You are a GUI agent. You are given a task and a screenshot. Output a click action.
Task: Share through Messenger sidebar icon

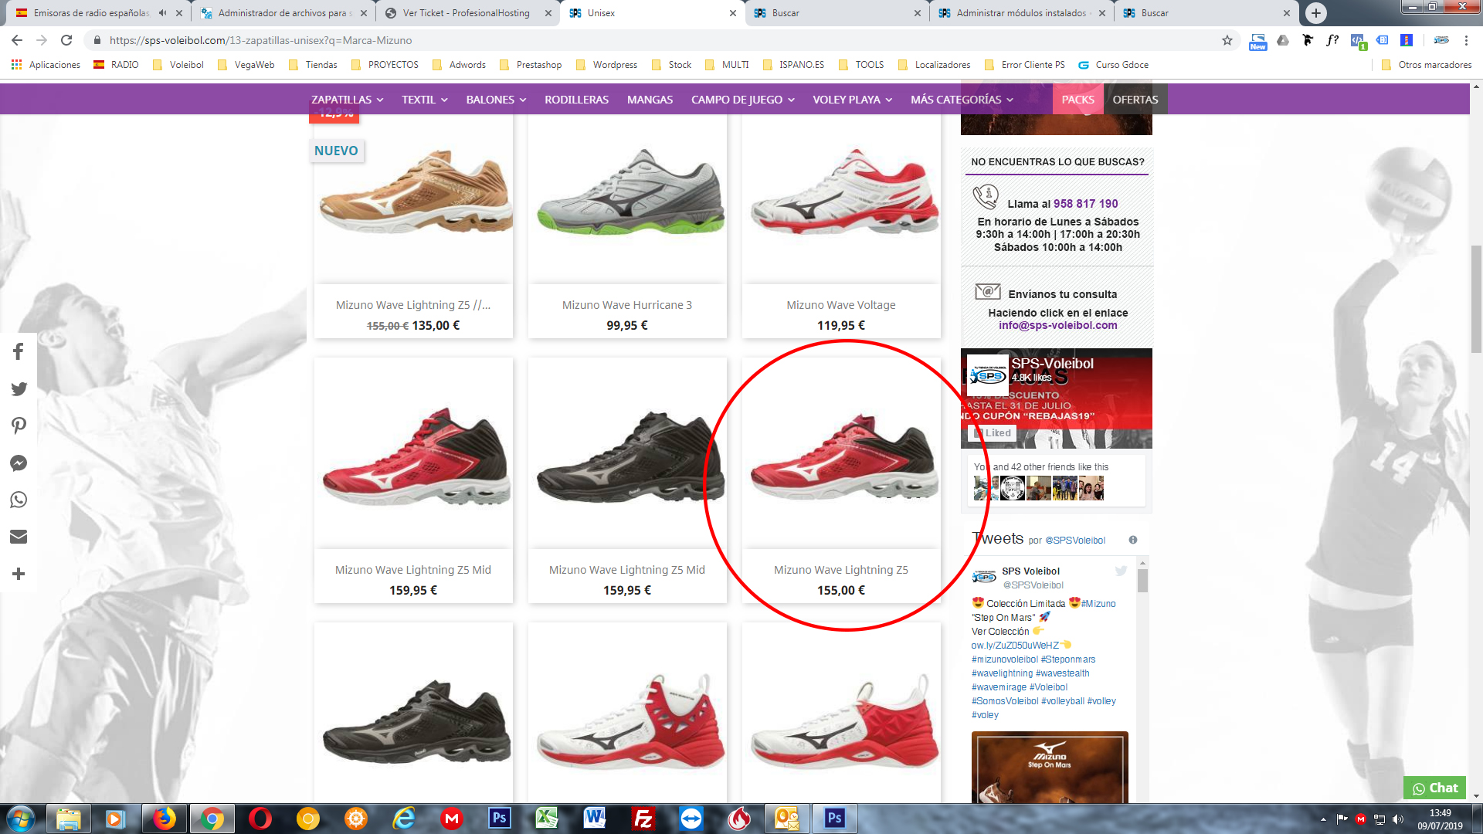coord(19,463)
